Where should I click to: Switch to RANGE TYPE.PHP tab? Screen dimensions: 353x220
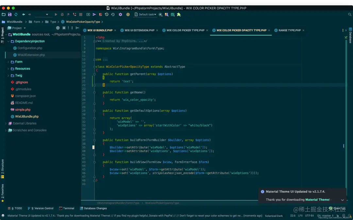coord(290,30)
